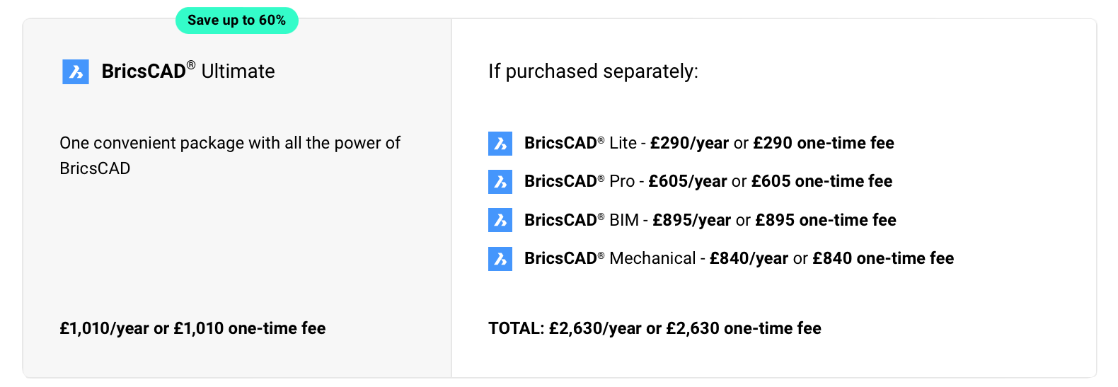Select the £290/year Lite price
Viewport: 1118px width, 387px height.
689,144
